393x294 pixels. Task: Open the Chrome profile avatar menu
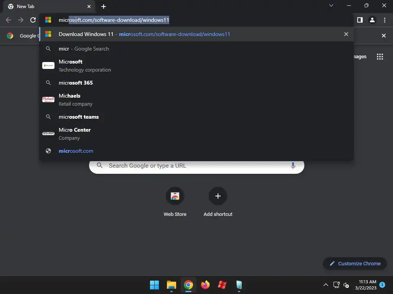[x=372, y=20]
